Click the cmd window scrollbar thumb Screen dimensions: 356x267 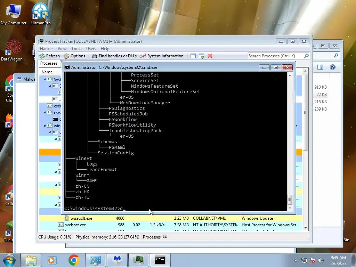290,200
